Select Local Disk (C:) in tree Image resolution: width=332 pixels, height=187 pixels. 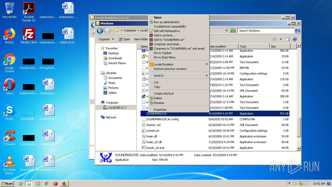(x=116, y=108)
